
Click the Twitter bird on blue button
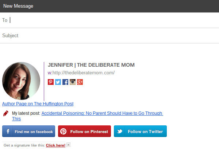pyautogui.click(x=120, y=131)
